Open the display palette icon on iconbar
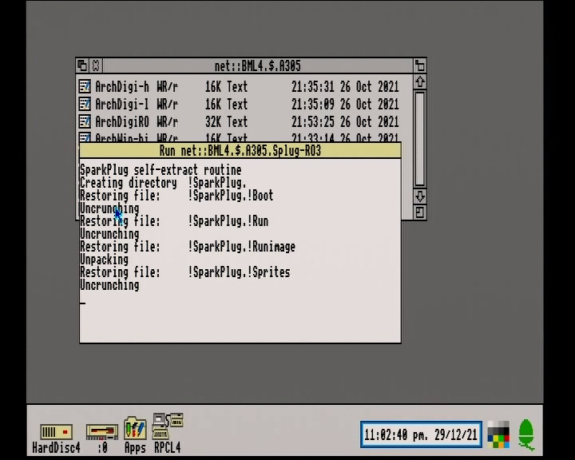 click(498, 434)
